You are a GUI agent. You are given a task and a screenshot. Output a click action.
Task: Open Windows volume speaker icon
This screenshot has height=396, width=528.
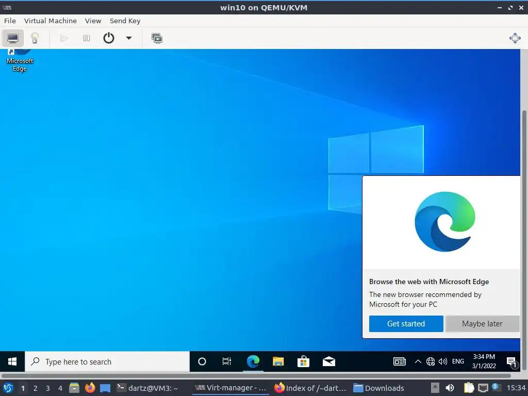click(442, 361)
